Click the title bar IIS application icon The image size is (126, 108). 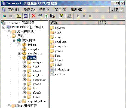4,3
